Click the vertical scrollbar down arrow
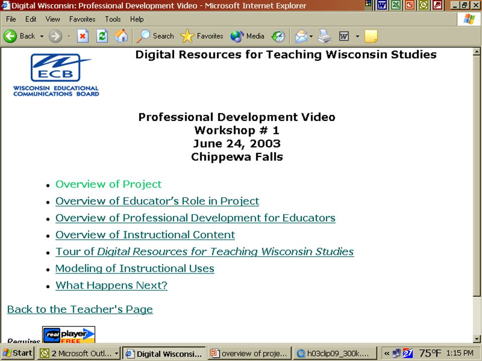 [476, 339]
